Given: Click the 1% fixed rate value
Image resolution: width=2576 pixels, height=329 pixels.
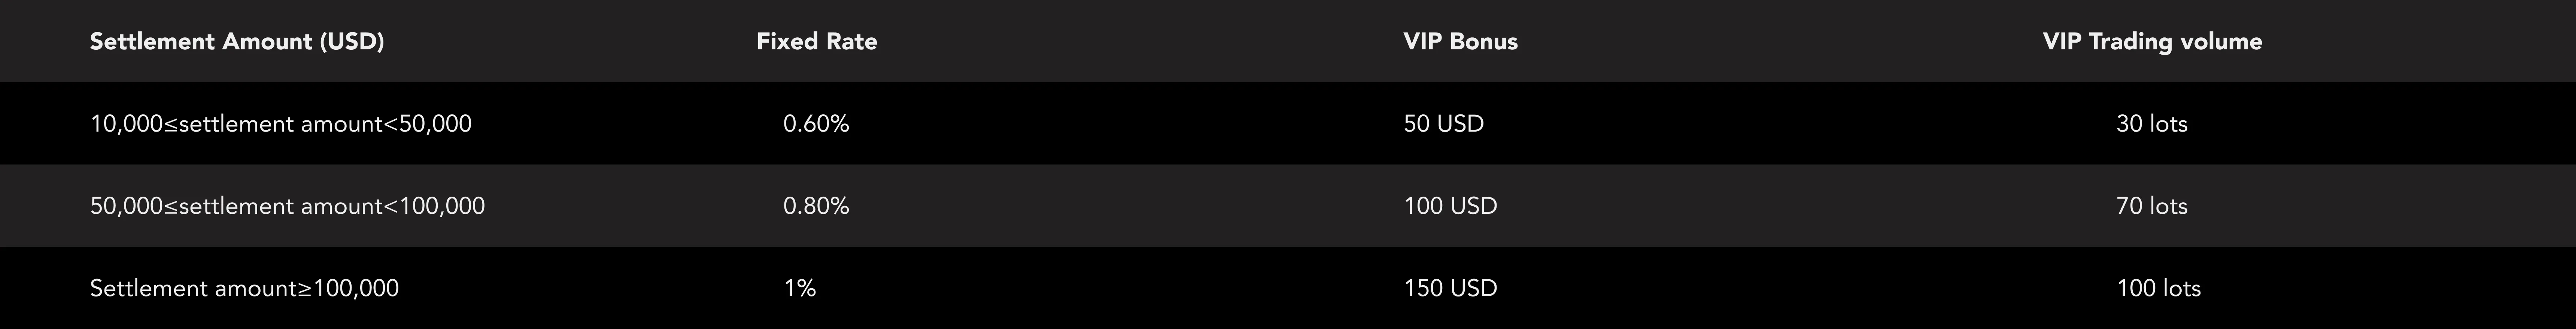Looking at the screenshot, I should [800, 288].
